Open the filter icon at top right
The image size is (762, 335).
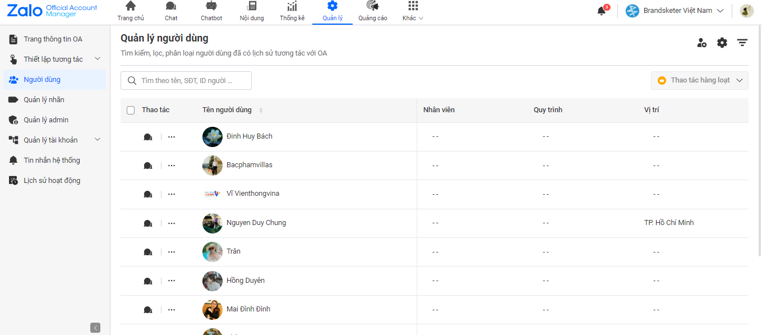point(742,43)
